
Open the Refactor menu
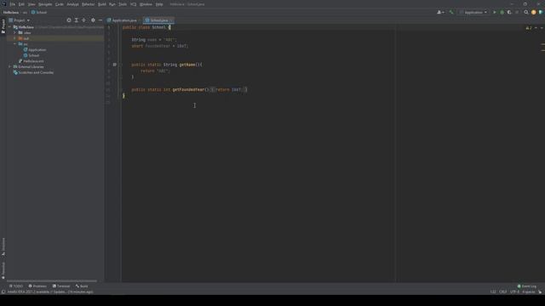click(88, 4)
